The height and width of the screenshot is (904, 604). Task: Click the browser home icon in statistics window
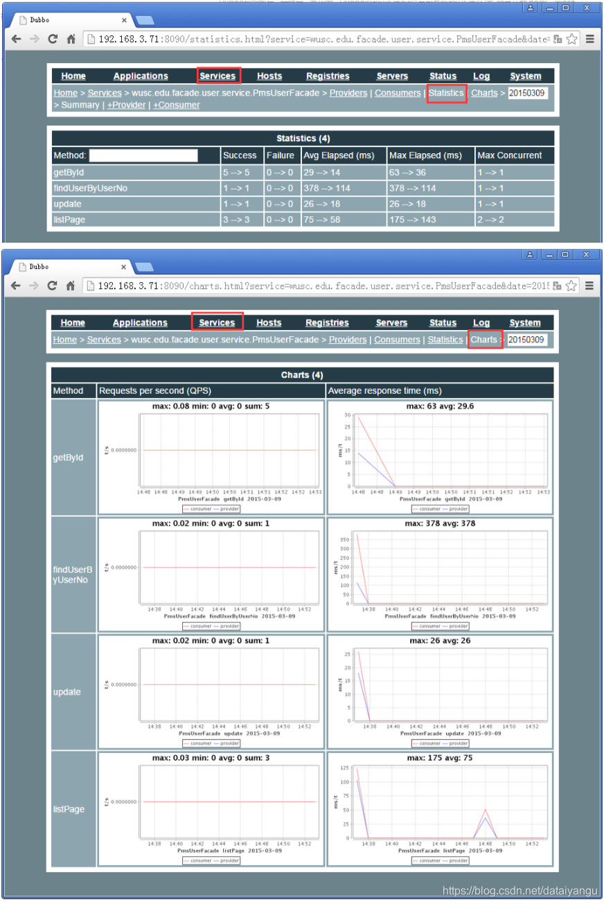point(71,40)
